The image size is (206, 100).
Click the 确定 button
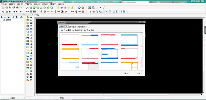pos(126,74)
